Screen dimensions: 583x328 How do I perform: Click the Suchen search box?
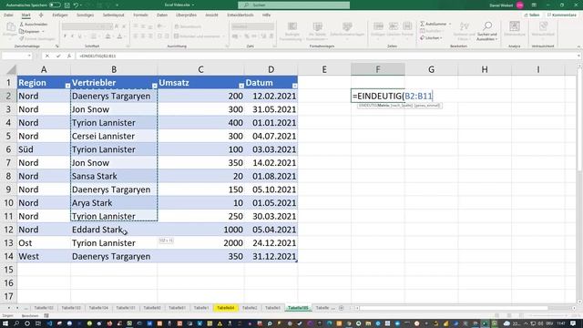click(x=293, y=5)
